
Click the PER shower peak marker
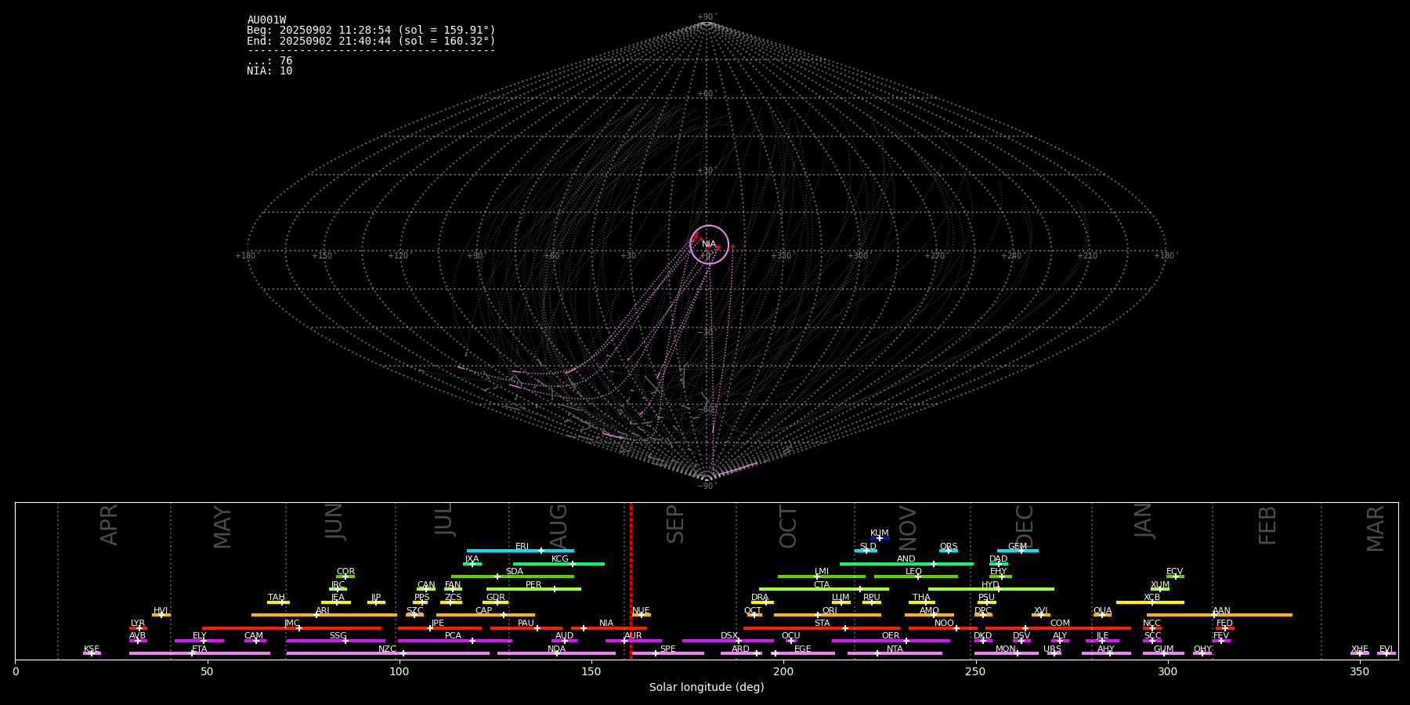554,589
